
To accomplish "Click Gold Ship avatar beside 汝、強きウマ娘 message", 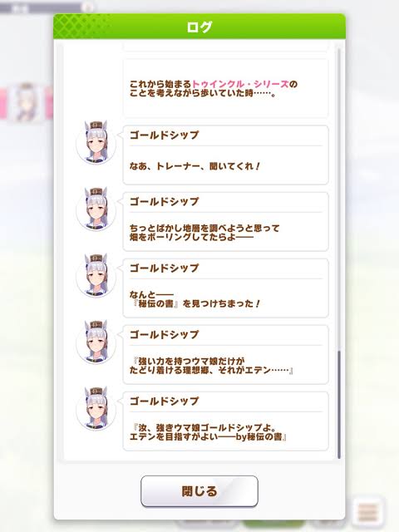I will [x=96, y=409].
